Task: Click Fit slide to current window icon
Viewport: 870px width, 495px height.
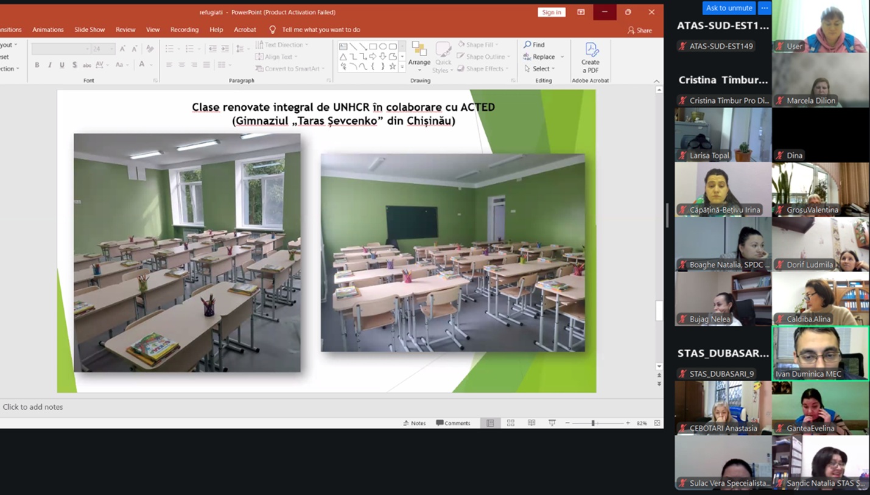Action: 657,423
